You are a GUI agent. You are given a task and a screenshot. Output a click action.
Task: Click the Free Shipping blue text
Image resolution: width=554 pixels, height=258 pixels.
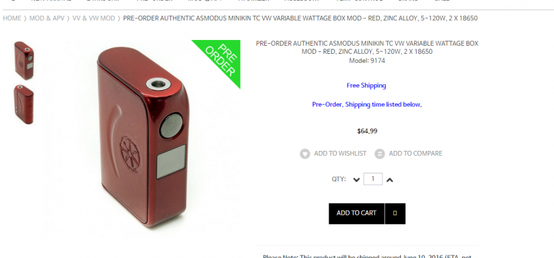pyautogui.click(x=367, y=86)
